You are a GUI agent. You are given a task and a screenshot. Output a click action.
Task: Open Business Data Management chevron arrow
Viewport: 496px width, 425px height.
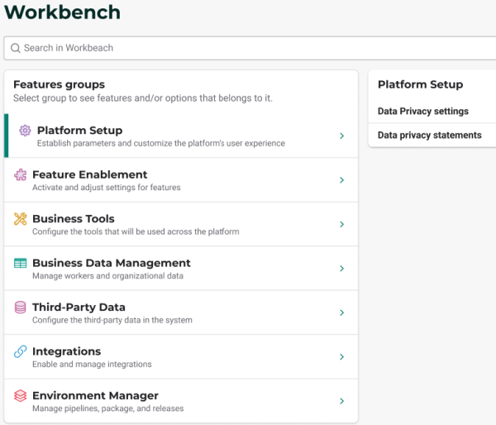[x=341, y=269]
